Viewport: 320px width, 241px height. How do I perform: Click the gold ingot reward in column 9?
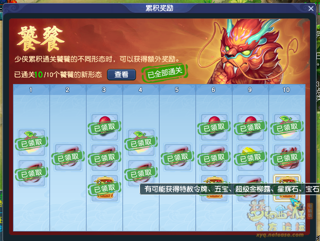tap(250, 157)
